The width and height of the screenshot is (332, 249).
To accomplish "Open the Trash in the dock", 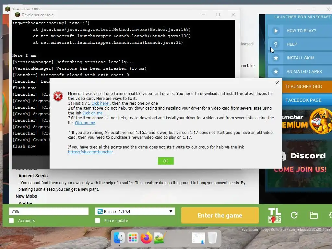I will click(x=212, y=238).
